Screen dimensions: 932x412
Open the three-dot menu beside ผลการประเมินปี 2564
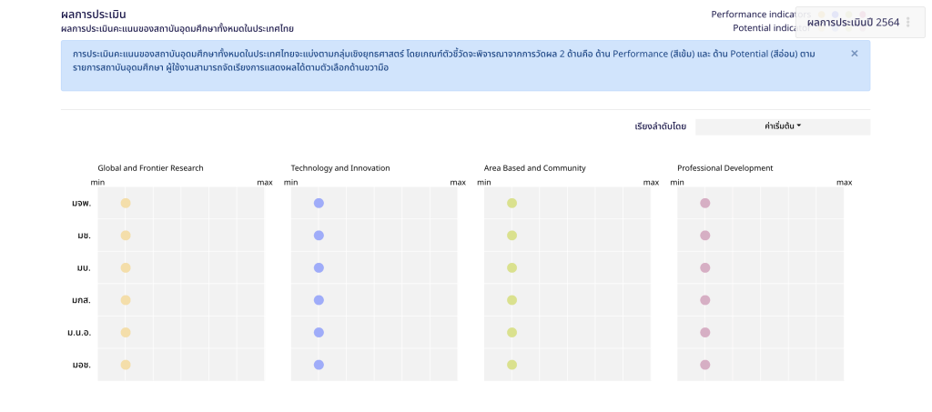(907, 23)
